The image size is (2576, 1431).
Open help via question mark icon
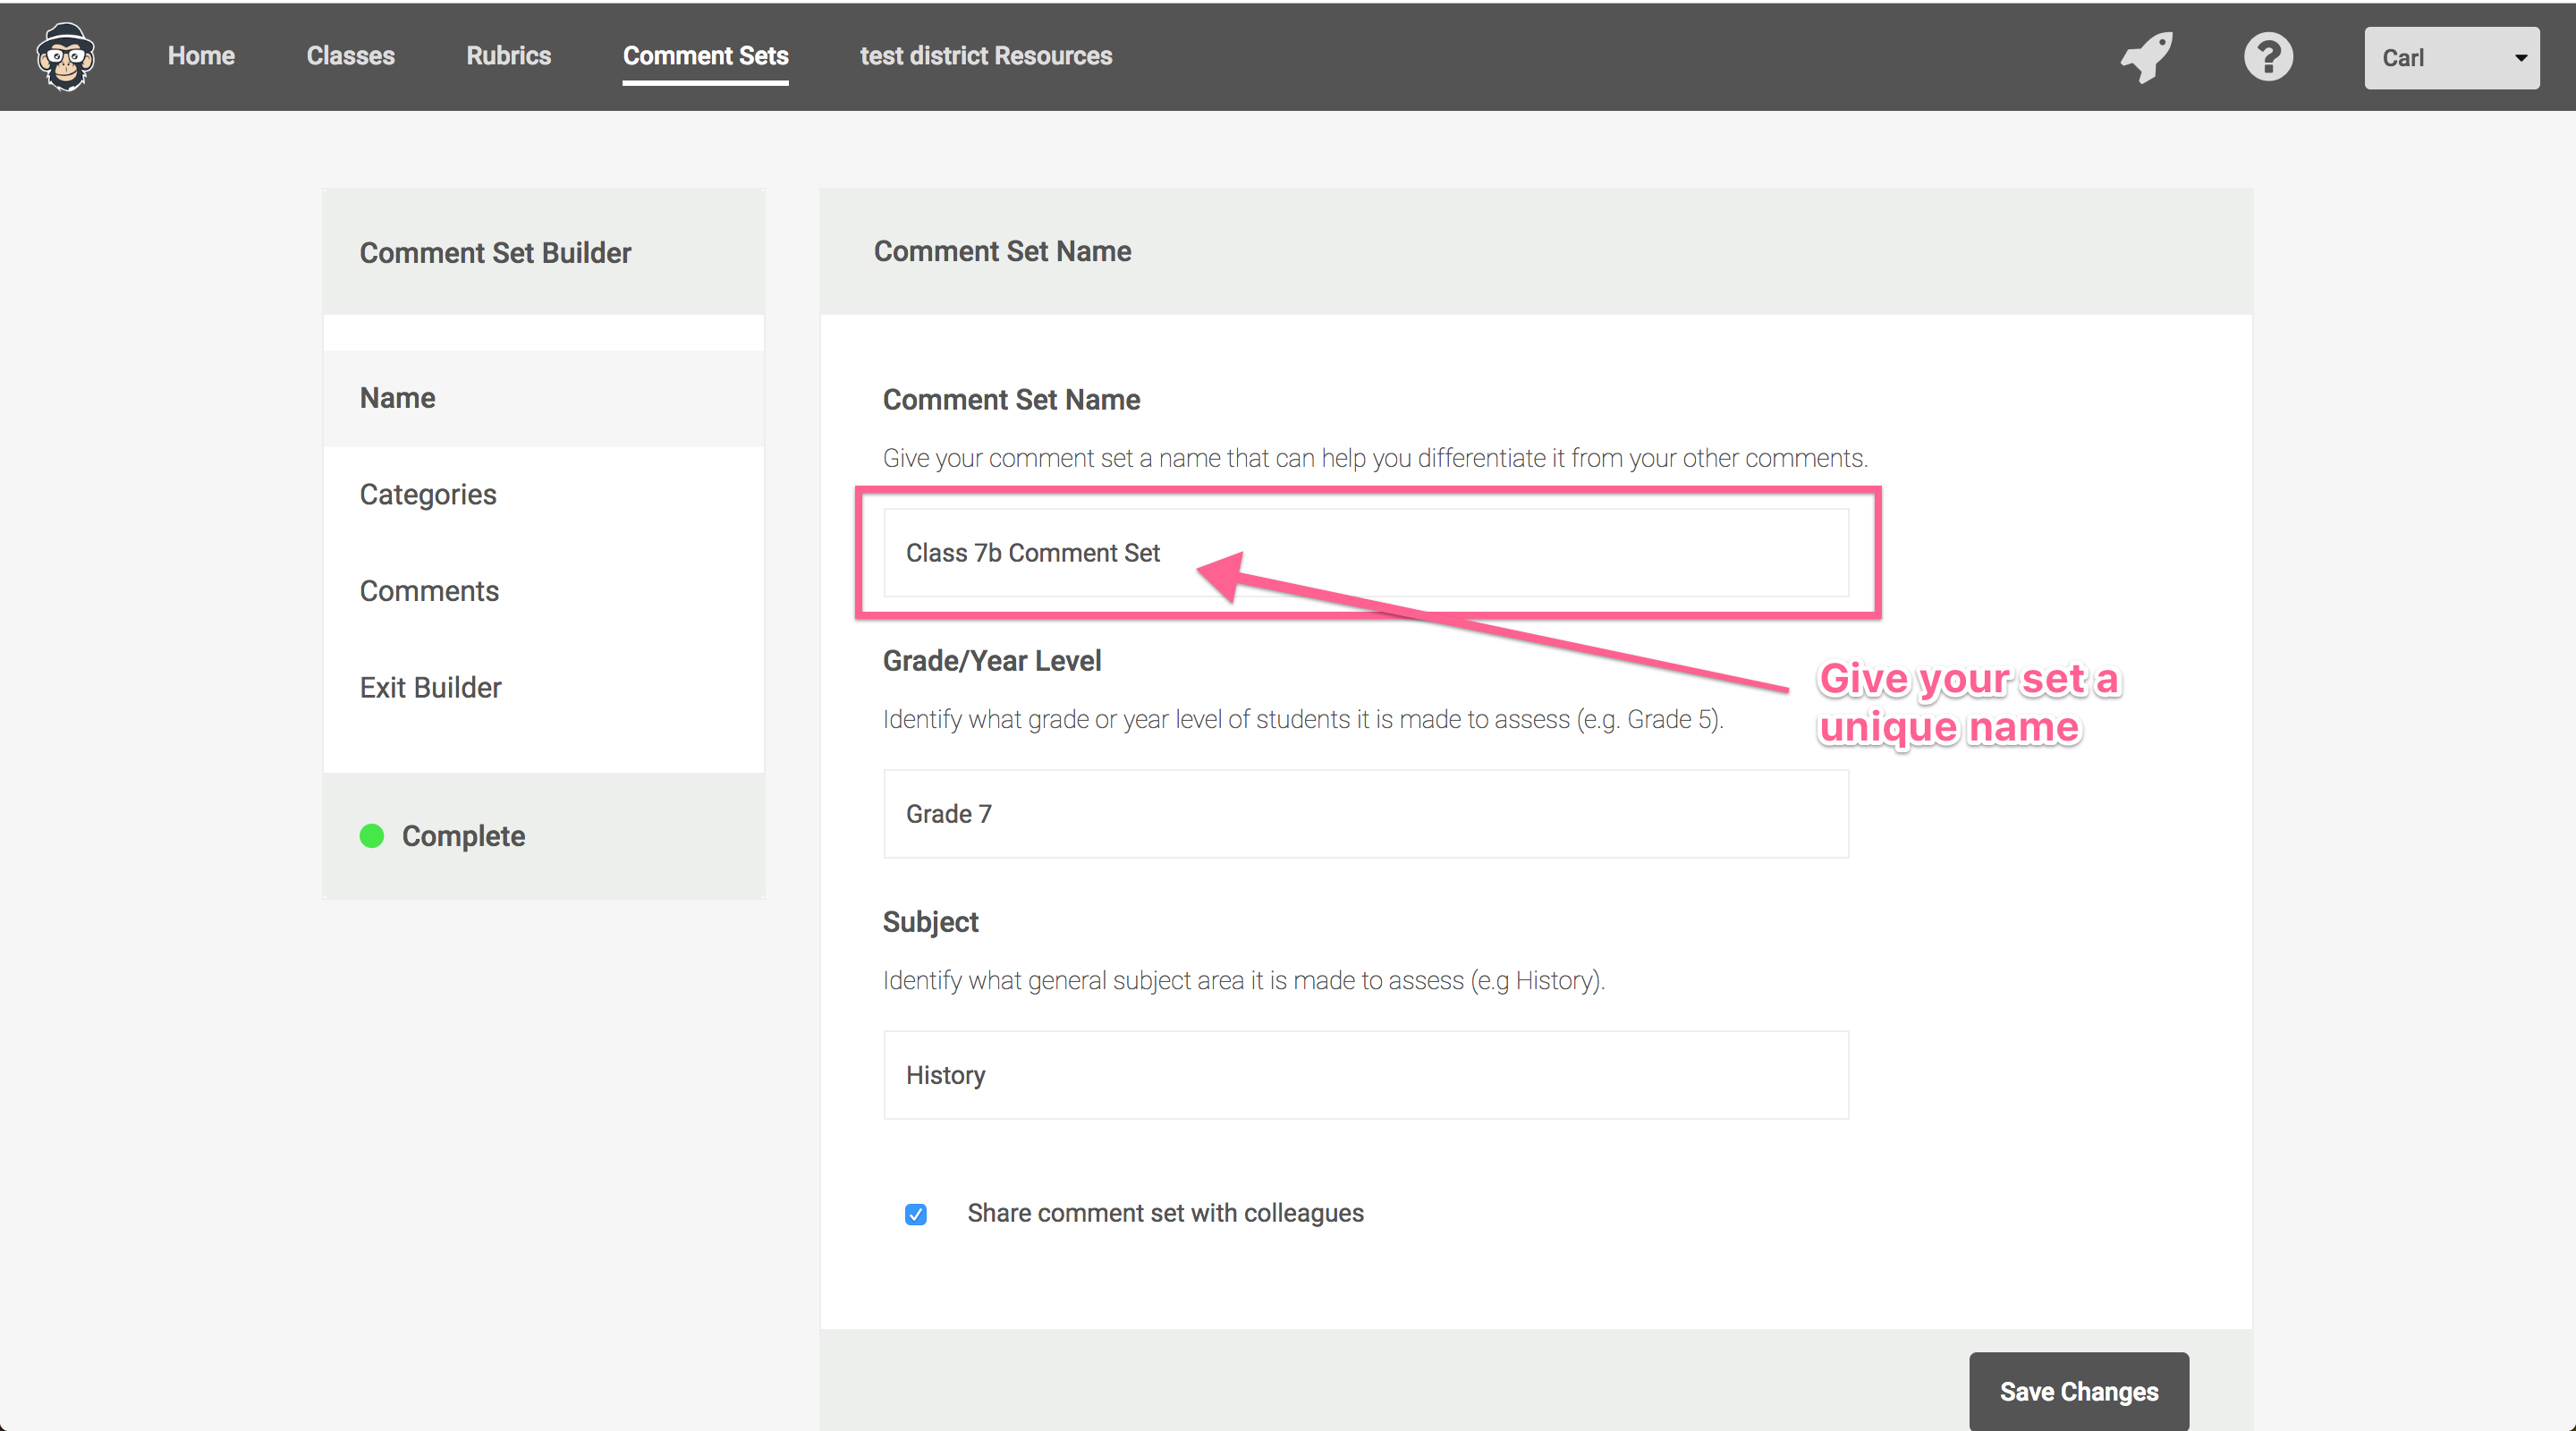[2267, 57]
